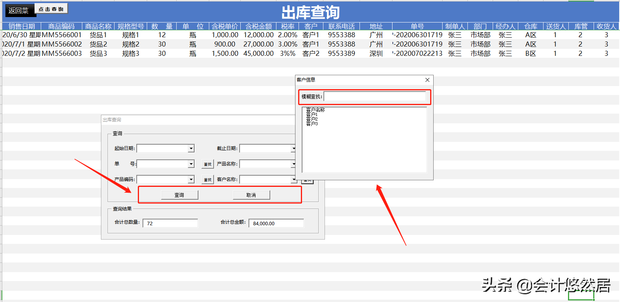Screen dimensions: 620x302
Task: Click the 商品名称 column header
Action: point(98,26)
